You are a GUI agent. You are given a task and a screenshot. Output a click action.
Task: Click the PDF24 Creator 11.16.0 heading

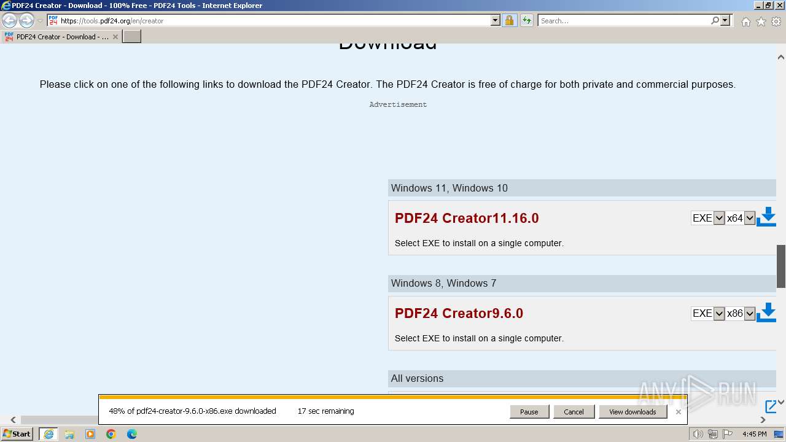point(467,218)
